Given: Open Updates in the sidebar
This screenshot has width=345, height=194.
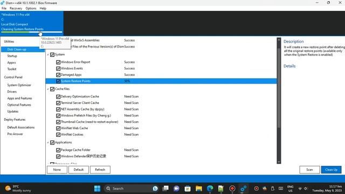Looking at the screenshot, I should [x=13, y=112].
